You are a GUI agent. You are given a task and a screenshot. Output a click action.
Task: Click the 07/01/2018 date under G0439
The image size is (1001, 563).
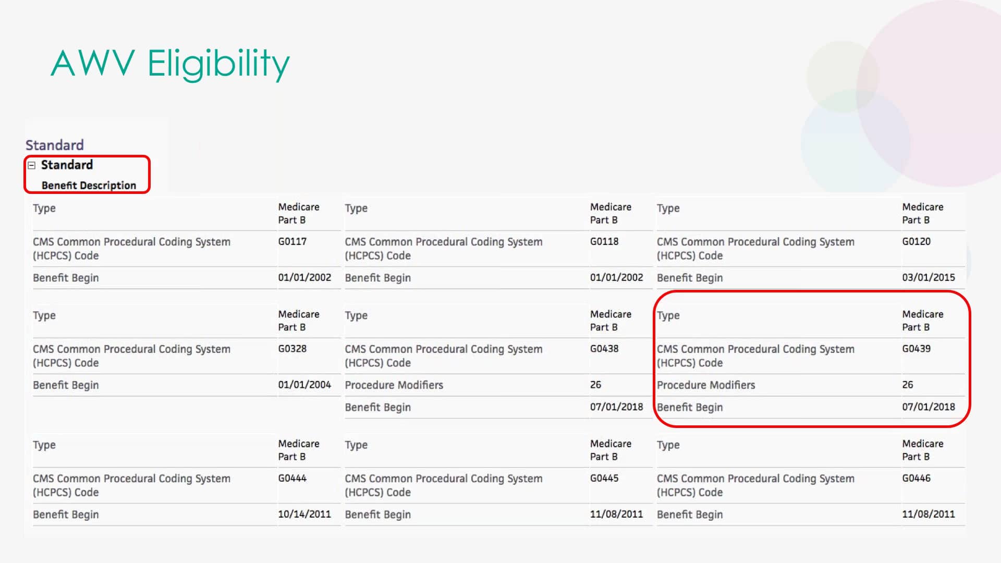click(x=928, y=407)
